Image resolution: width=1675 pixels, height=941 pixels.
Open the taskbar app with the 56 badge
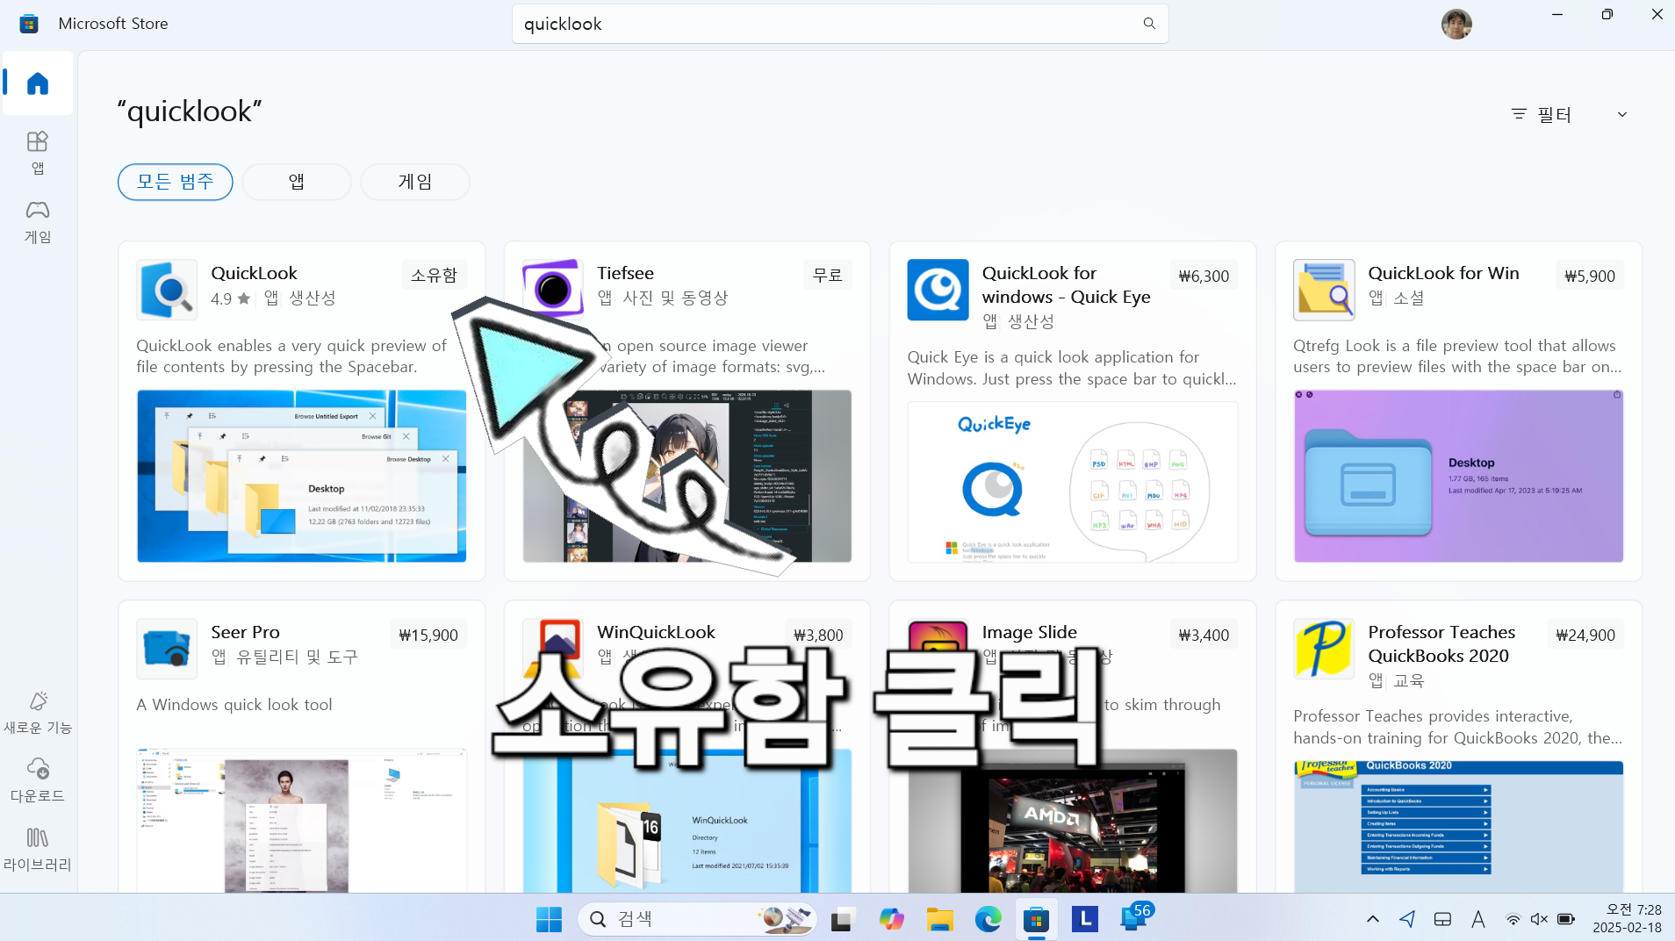[1135, 917]
